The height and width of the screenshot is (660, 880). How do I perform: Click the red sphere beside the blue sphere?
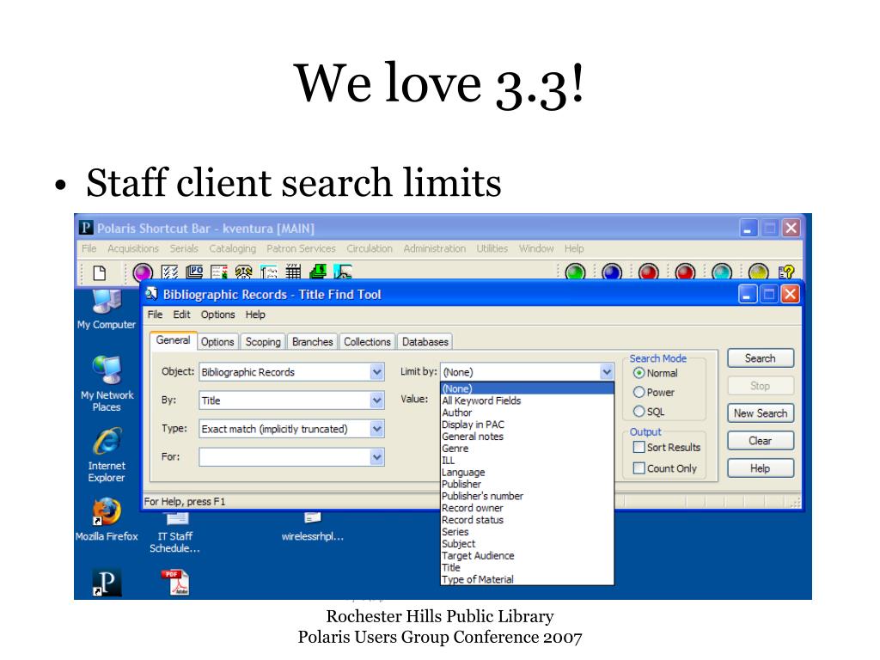click(648, 272)
